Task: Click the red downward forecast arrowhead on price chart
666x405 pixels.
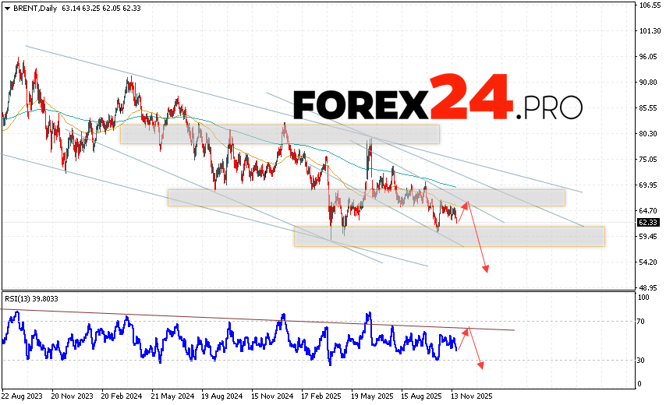Action: 486,269
